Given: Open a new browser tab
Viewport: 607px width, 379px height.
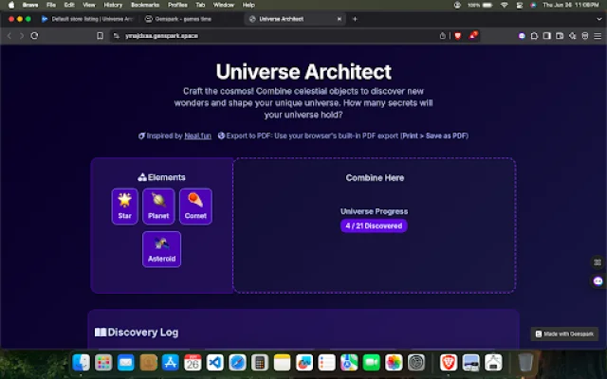Looking at the screenshot, I should (x=355, y=19).
